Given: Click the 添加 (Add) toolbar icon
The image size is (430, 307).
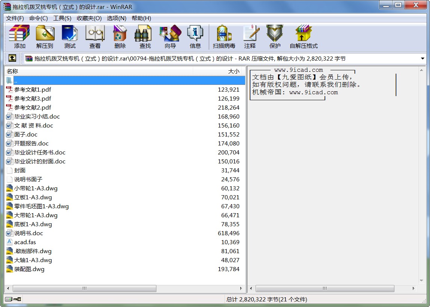Looking at the screenshot, I should tap(19, 33).
